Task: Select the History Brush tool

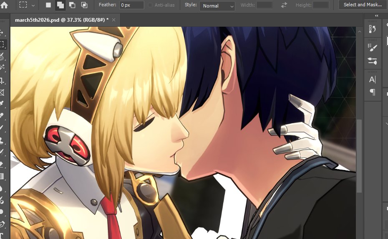Action: point(2,152)
